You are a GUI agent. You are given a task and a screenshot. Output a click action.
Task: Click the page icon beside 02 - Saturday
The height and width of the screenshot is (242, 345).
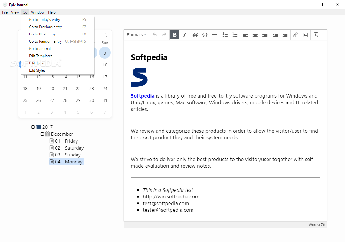[x=52, y=148]
